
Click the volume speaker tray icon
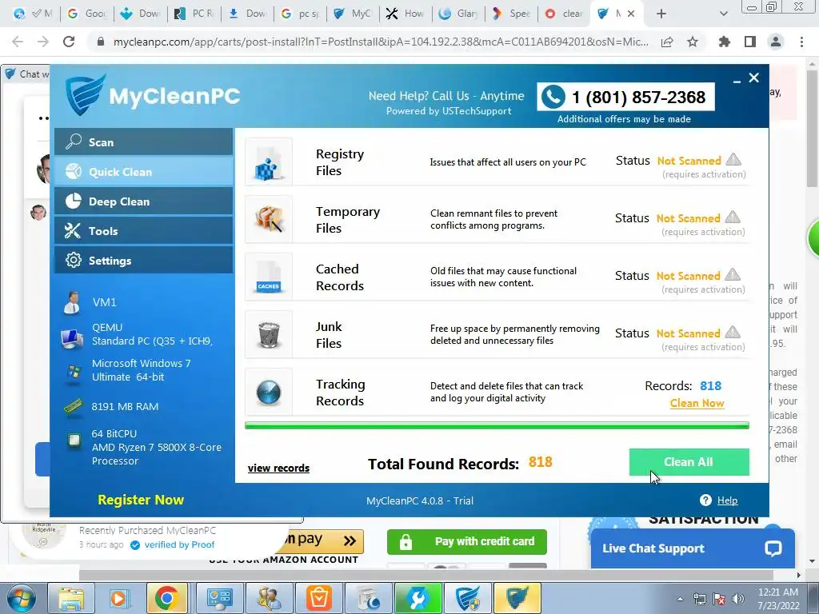(738, 599)
